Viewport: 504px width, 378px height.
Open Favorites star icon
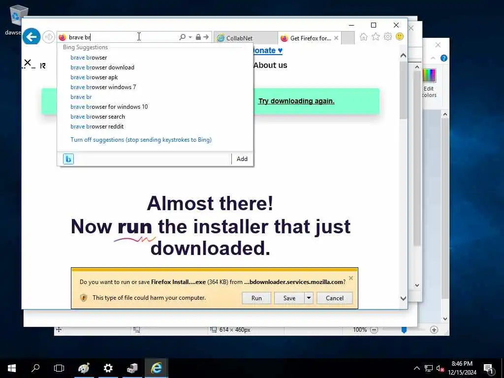pos(376,36)
